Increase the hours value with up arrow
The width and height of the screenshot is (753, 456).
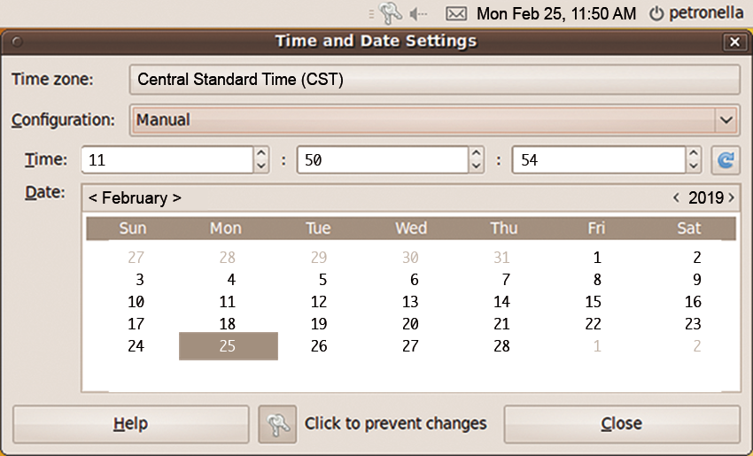tap(260, 153)
